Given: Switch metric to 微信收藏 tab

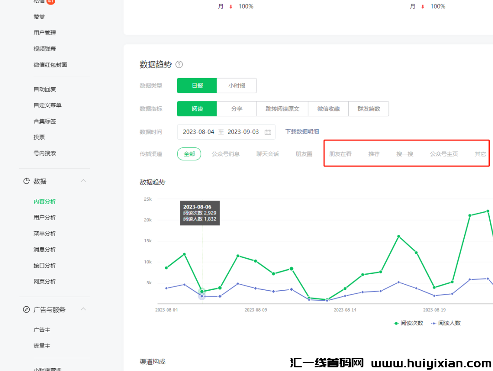Looking at the screenshot, I should click(x=328, y=109).
